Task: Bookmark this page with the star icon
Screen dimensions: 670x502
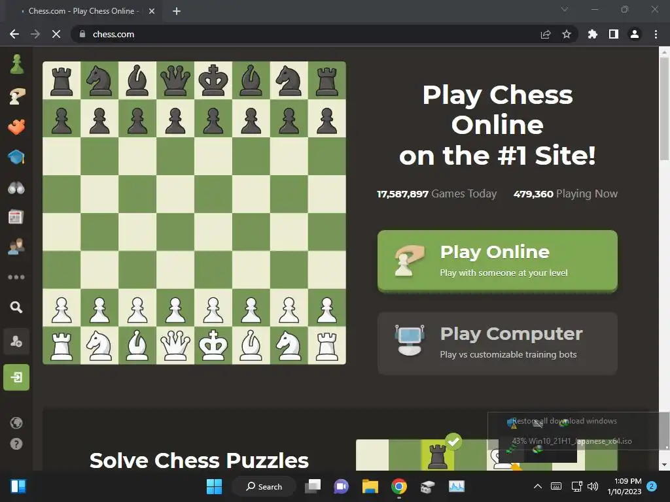Action: tap(567, 34)
